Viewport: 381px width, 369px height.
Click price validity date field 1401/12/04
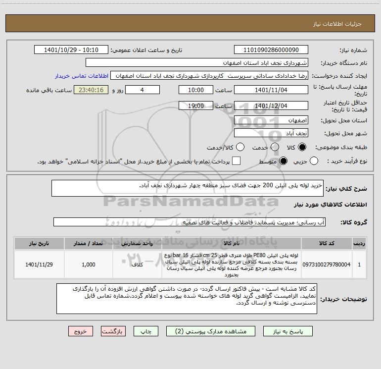pyautogui.click(x=271, y=105)
